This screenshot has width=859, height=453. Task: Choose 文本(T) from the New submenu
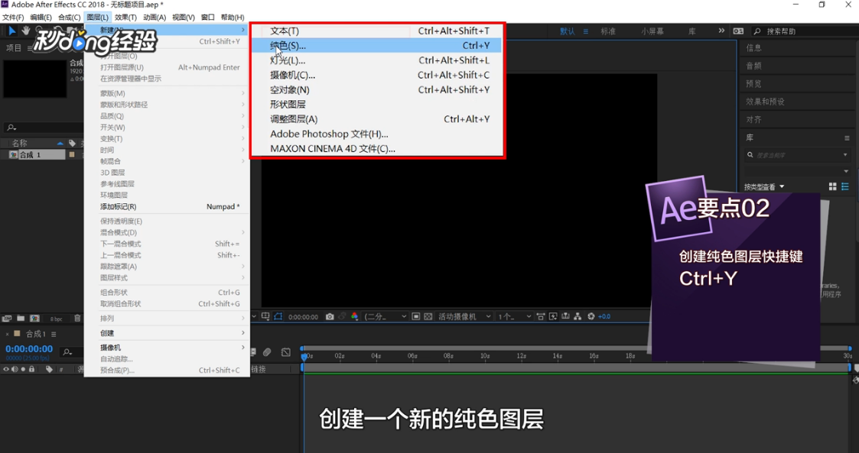(x=377, y=31)
